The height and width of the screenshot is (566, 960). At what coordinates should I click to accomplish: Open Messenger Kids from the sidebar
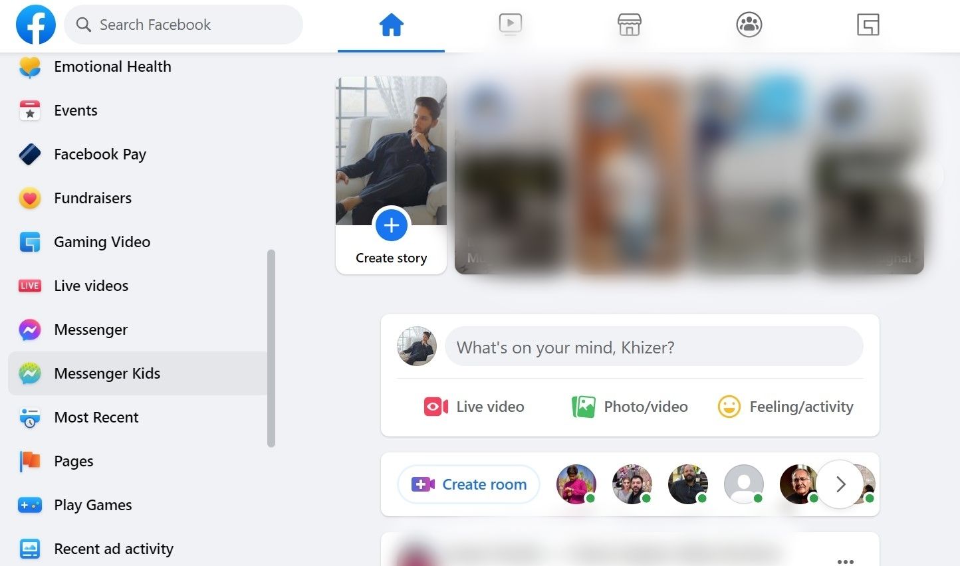click(x=106, y=373)
